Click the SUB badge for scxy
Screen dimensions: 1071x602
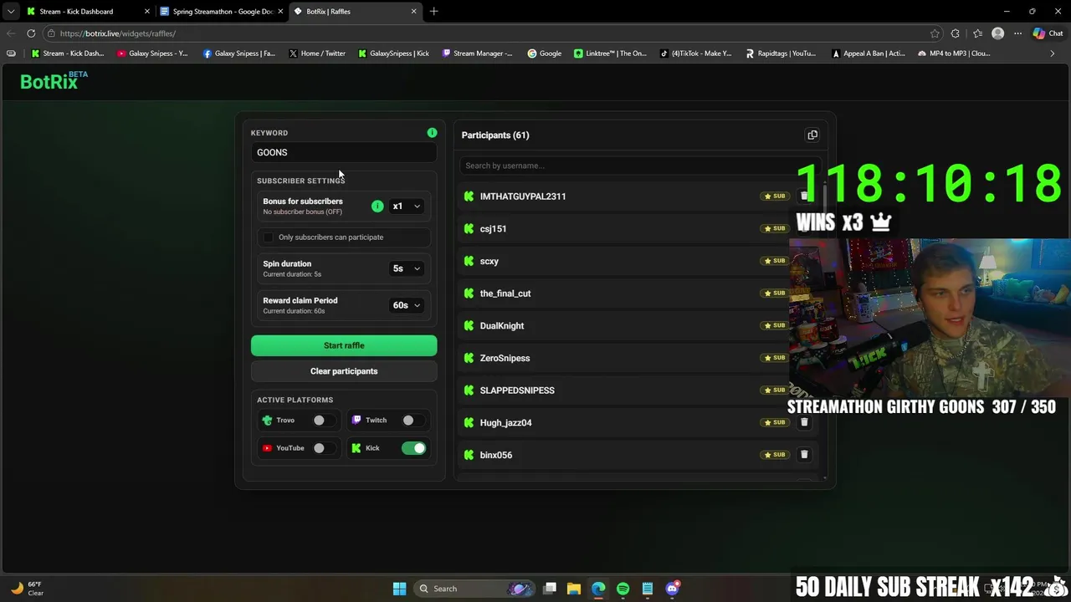pos(774,261)
